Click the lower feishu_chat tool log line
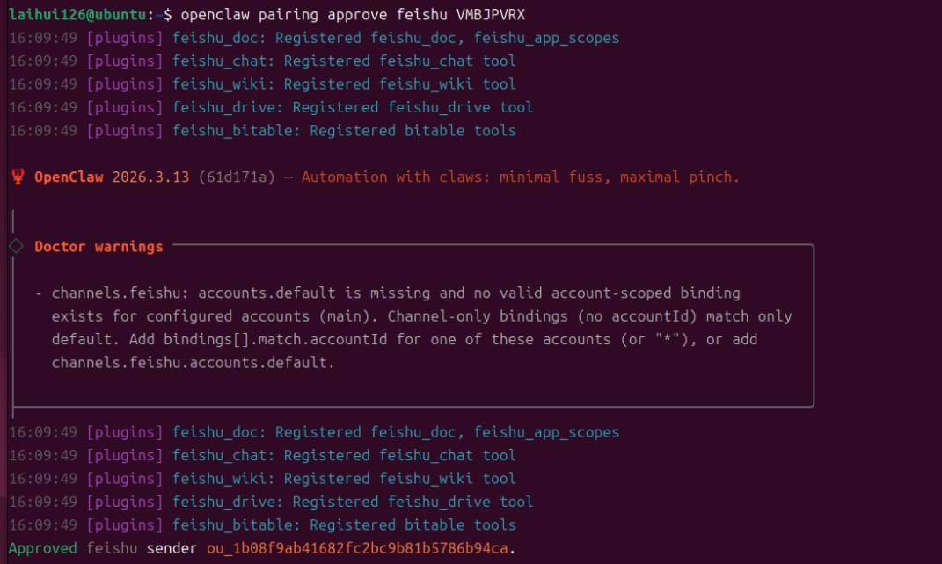 tap(344, 455)
